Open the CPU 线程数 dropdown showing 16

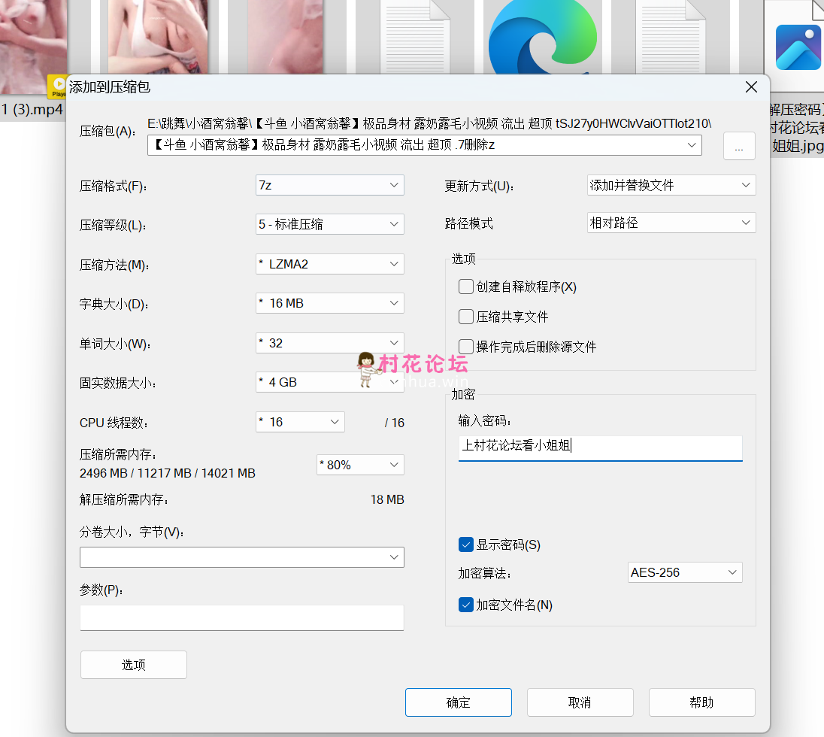(x=300, y=422)
